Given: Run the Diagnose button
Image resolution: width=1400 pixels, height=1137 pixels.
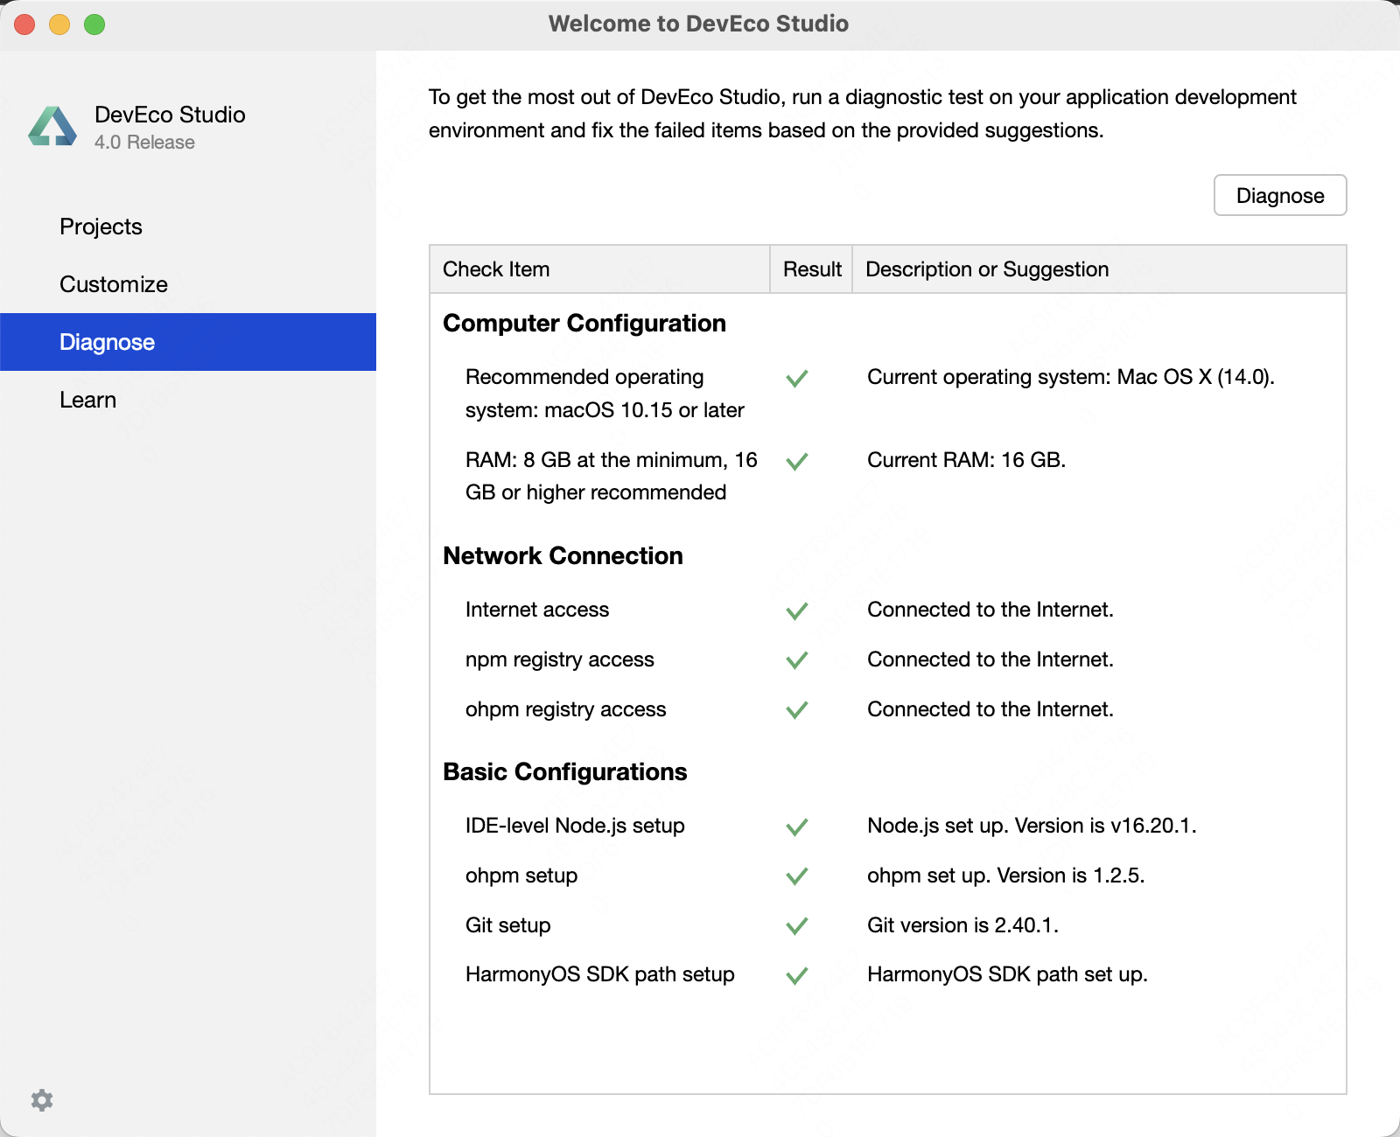Looking at the screenshot, I should (x=1280, y=195).
